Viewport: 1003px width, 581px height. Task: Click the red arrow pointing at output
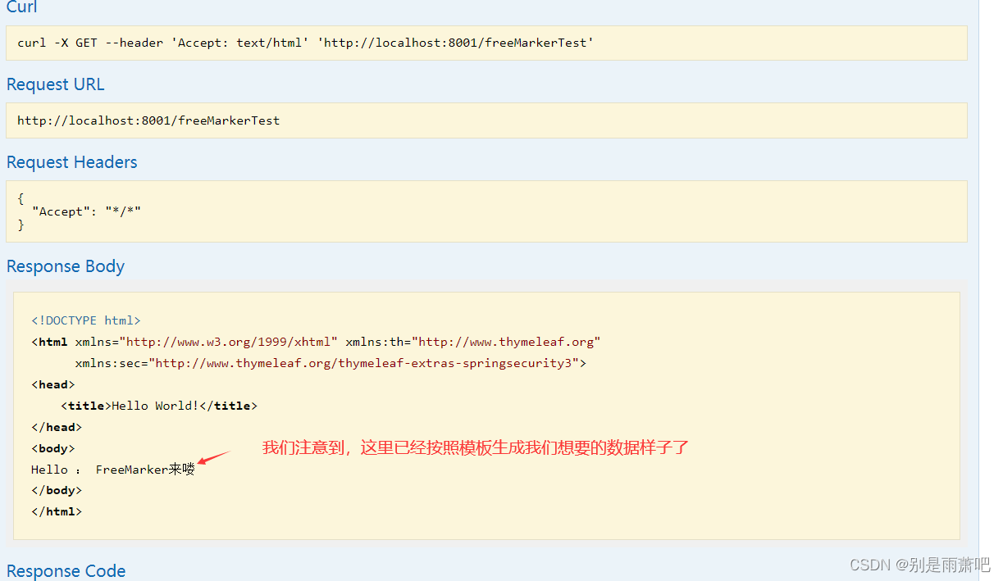(213, 456)
